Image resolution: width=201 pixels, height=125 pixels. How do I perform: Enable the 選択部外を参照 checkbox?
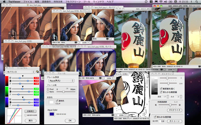pyautogui.click(x=25, y=115)
